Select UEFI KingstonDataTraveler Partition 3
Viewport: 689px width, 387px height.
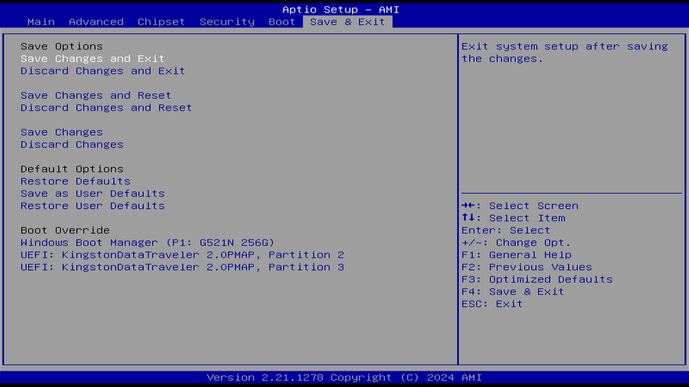click(x=182, y=267)
